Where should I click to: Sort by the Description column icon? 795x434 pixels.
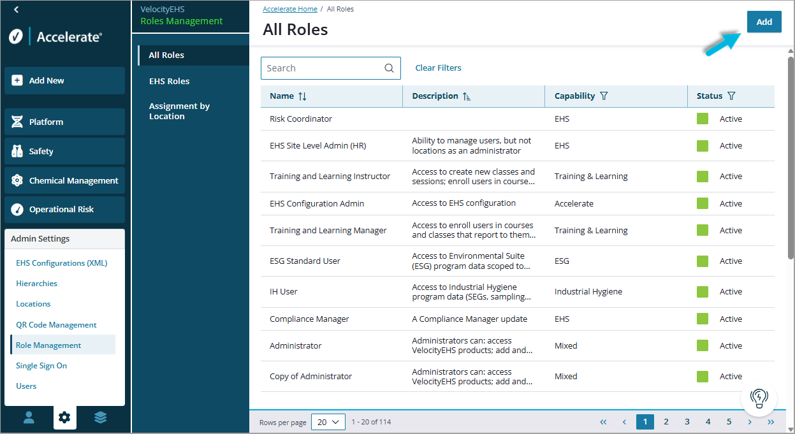(467, 96)
